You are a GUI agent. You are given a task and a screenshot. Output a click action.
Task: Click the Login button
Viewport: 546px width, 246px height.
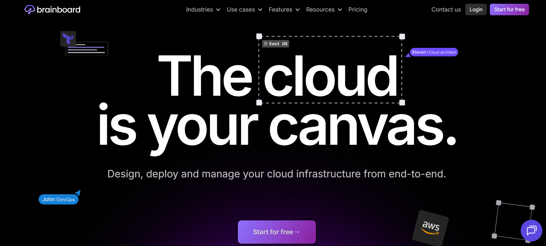[x=476, y=10]
